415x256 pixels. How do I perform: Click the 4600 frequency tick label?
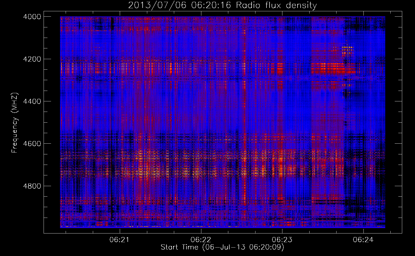[32, 144]
